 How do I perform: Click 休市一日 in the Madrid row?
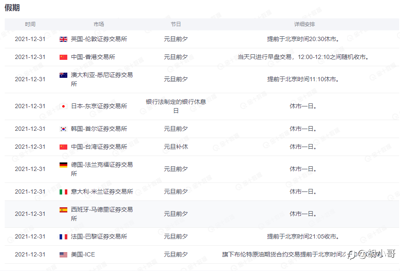pyautogui.click(x=303, y=214)
